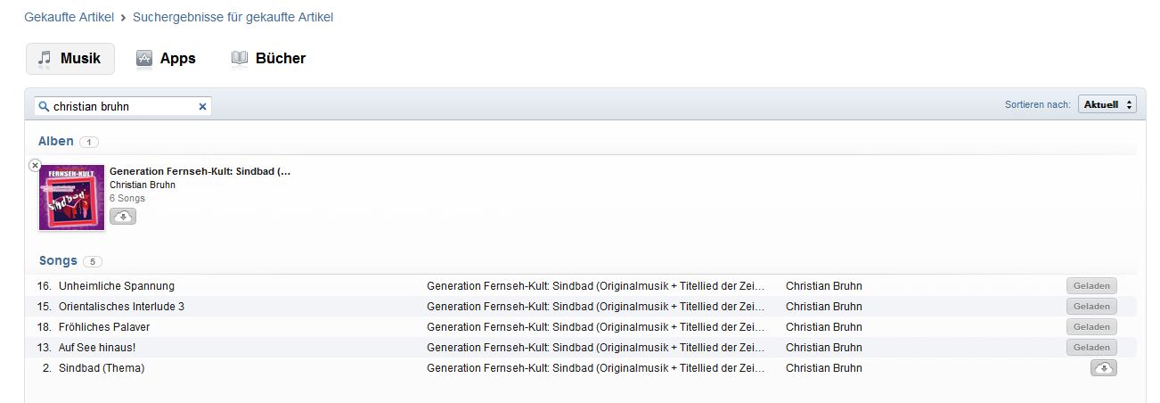Select the Musik tab
This screenshot has width=1160, height=403.
tap(70, 58)
